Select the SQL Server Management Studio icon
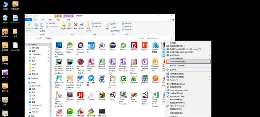The height and width of the screenshot is (117, 260). pyautogui.click(x=59, y=95)
